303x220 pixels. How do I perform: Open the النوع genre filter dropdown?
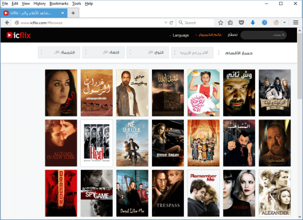coord(147,52)
